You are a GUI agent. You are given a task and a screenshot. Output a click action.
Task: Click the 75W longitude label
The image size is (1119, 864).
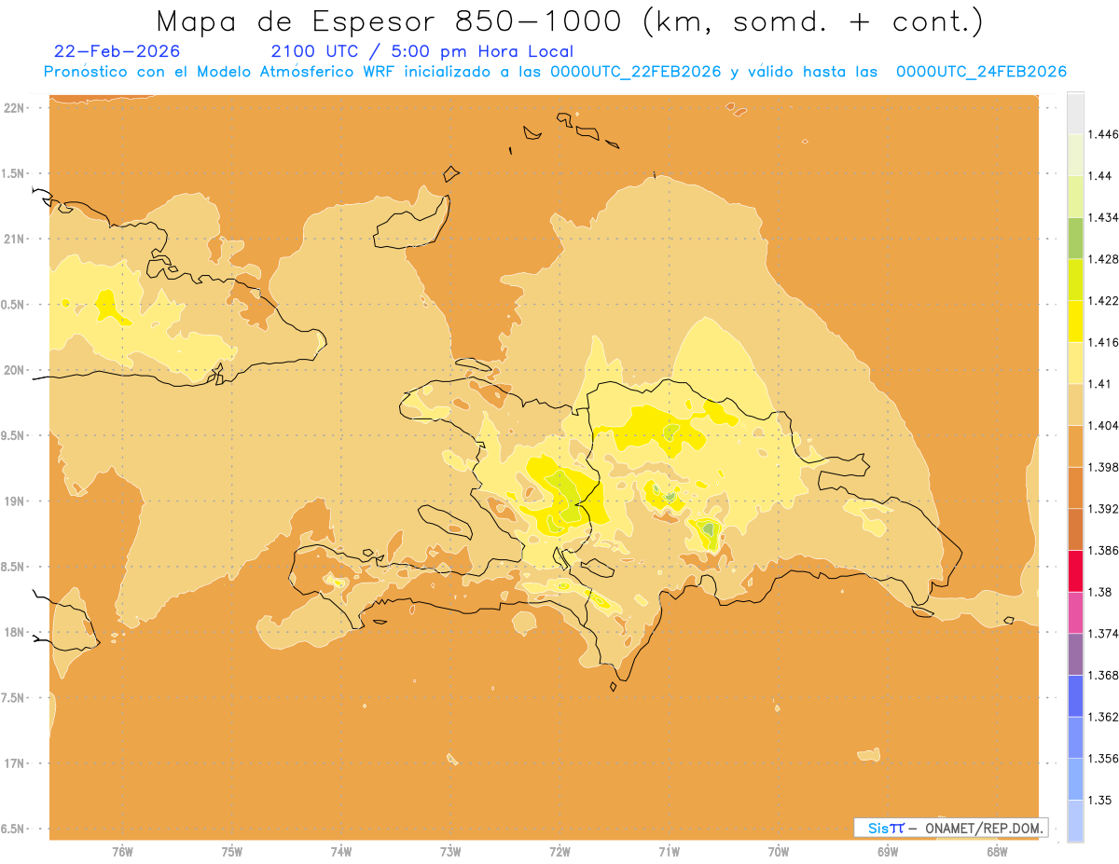(x=232, y=851)
